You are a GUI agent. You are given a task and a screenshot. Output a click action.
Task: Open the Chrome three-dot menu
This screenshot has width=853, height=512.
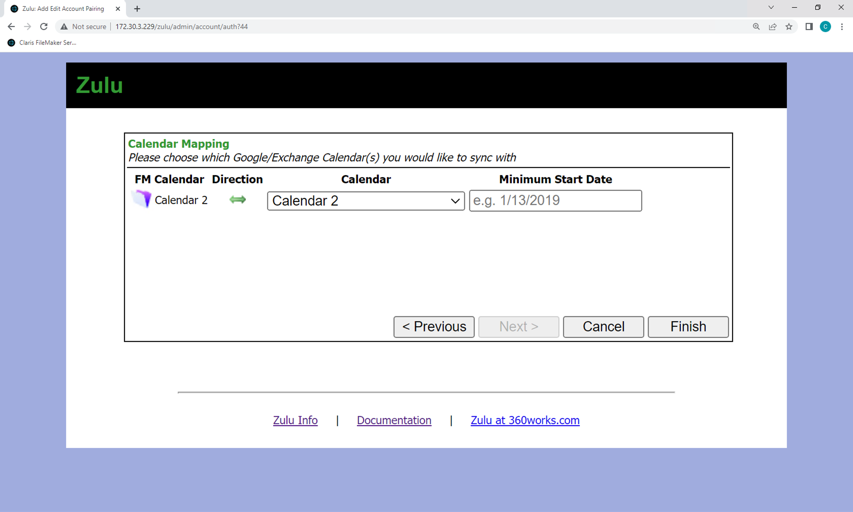point(842,27)
